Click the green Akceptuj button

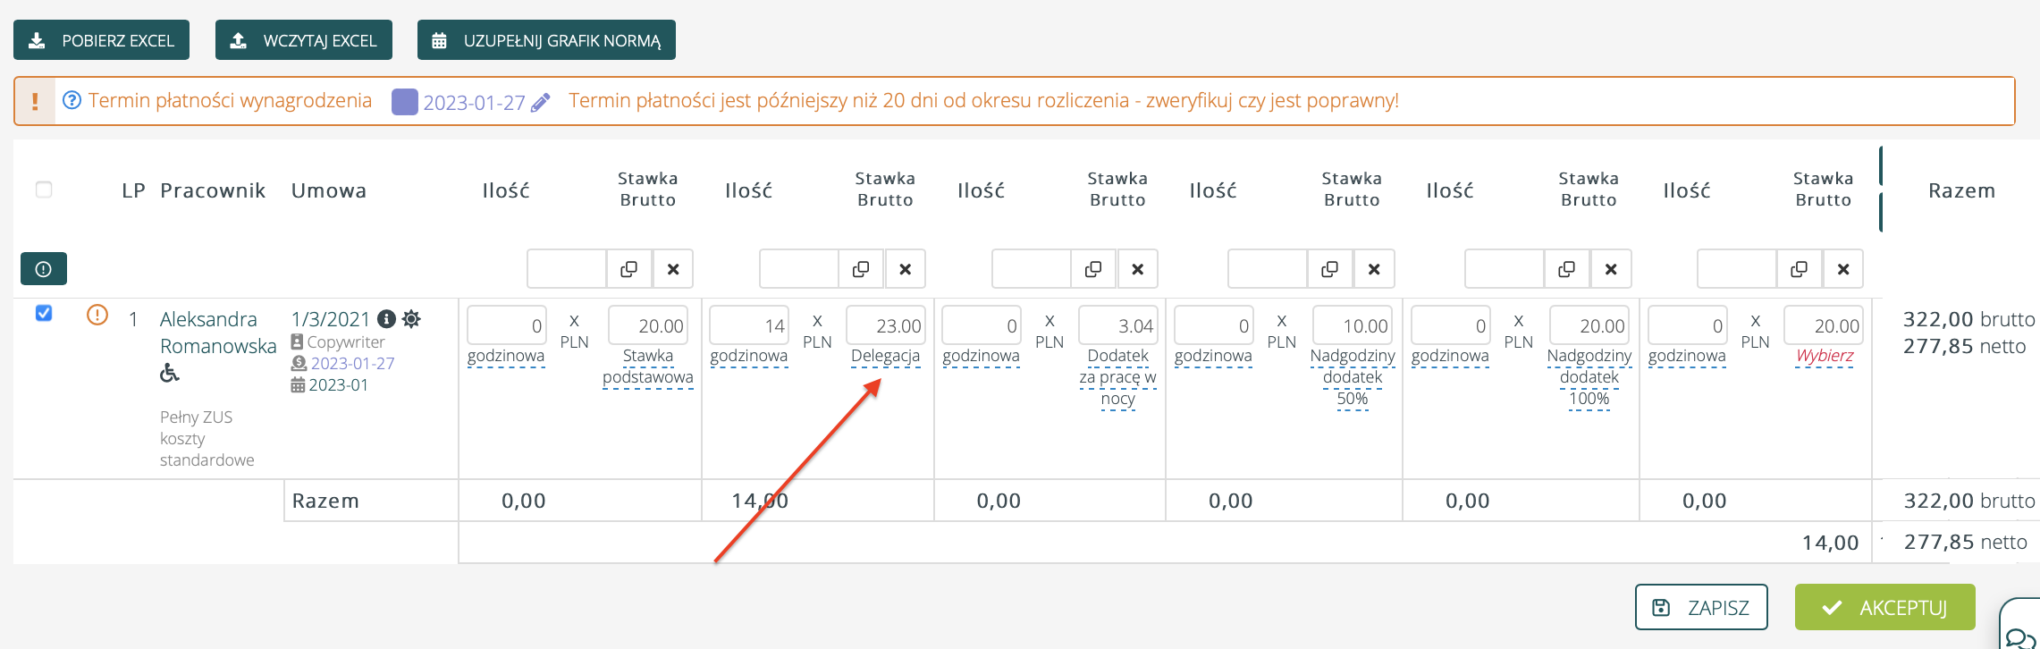(1884, 608)
